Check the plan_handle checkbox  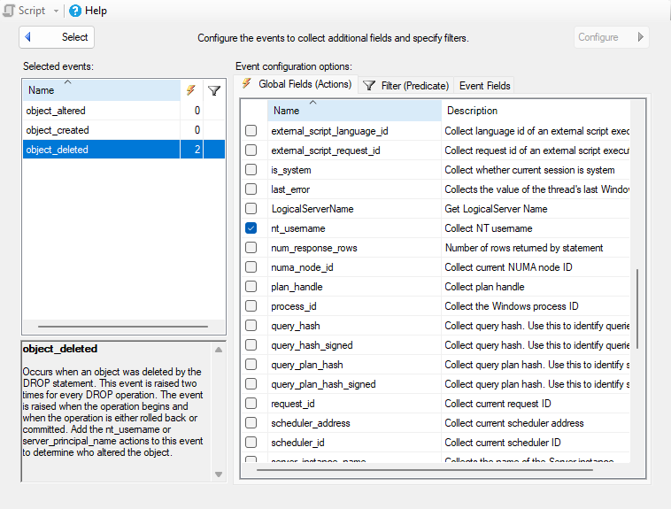coord(251,287)
